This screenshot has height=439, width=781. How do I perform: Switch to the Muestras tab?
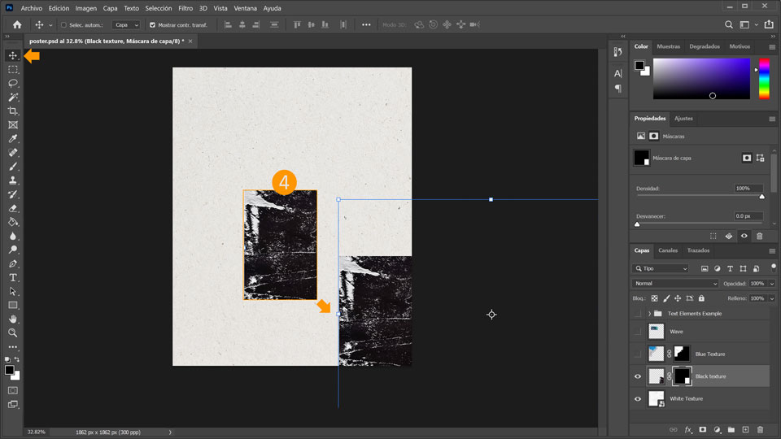(x=669, y=46)
